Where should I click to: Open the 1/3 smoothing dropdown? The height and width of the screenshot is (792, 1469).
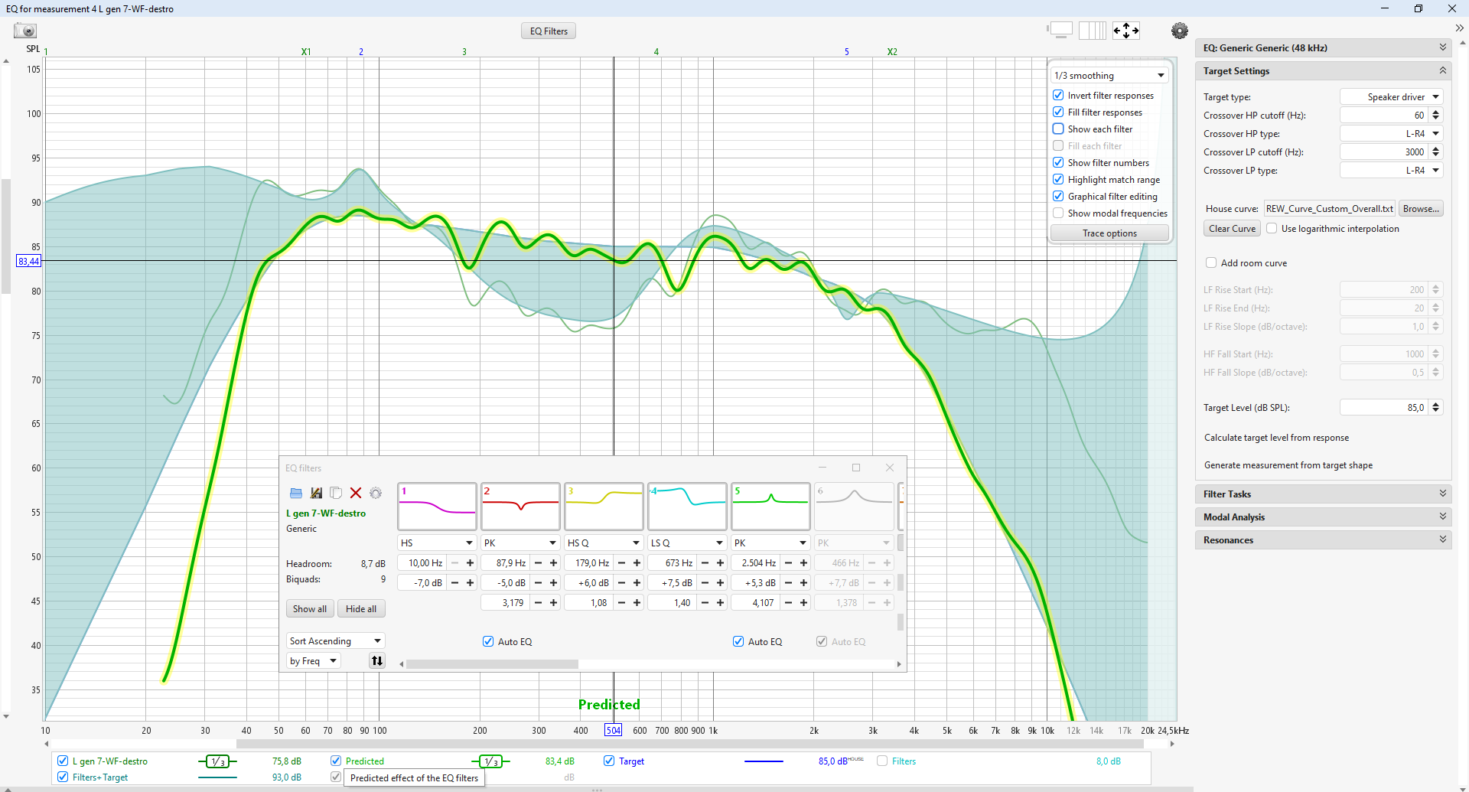click(1109, 75)
